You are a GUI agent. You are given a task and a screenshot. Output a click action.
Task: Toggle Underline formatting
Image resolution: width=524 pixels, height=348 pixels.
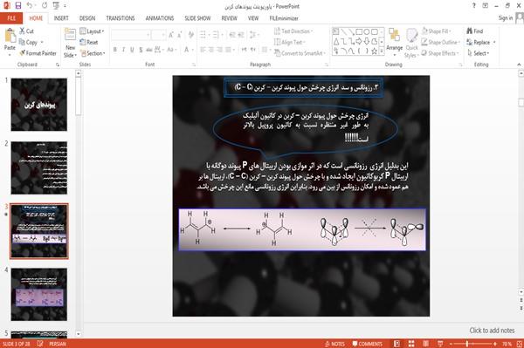coord(132,50)
